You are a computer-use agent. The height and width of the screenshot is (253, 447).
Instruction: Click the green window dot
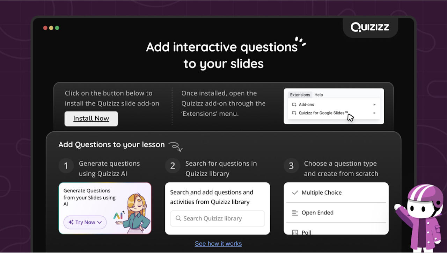tap(57, 28)
